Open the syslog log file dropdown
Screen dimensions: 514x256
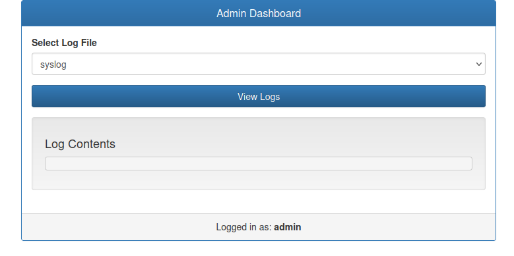[258, 64]
